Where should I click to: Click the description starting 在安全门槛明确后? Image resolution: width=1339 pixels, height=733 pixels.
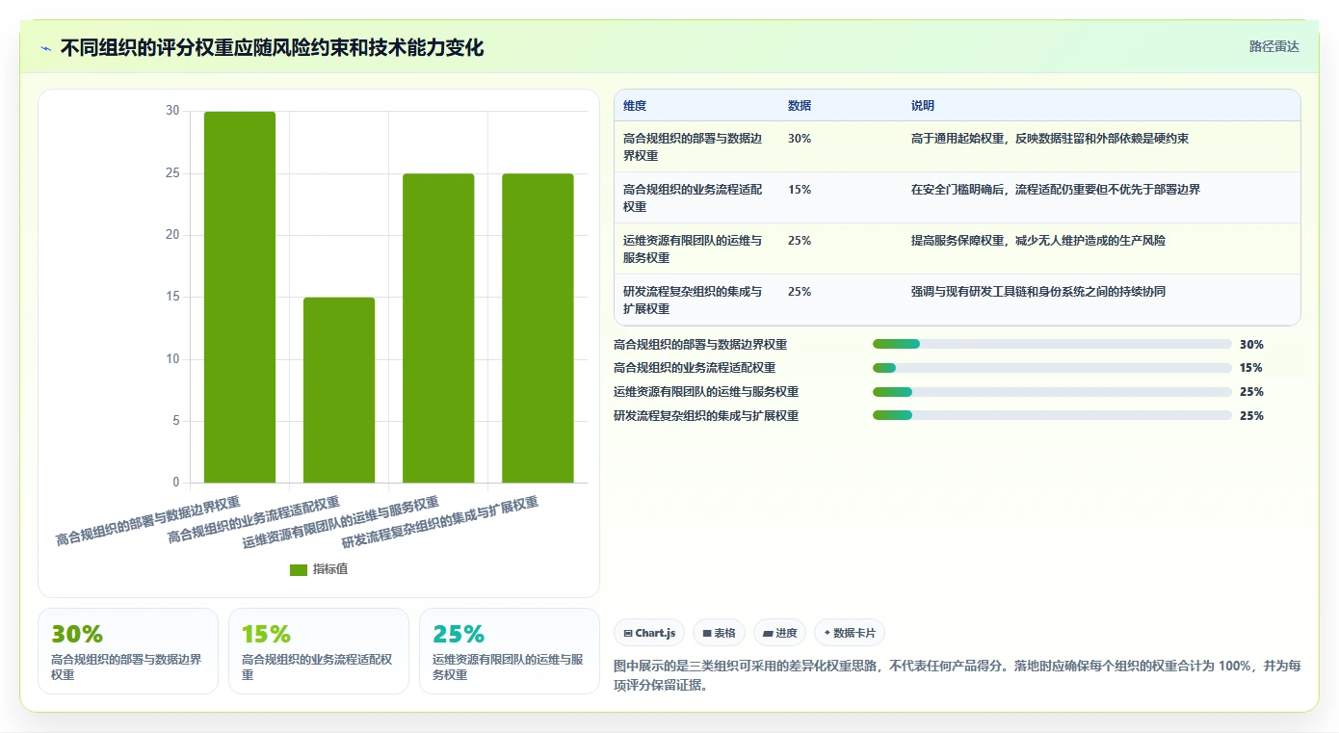[1056, 190]
